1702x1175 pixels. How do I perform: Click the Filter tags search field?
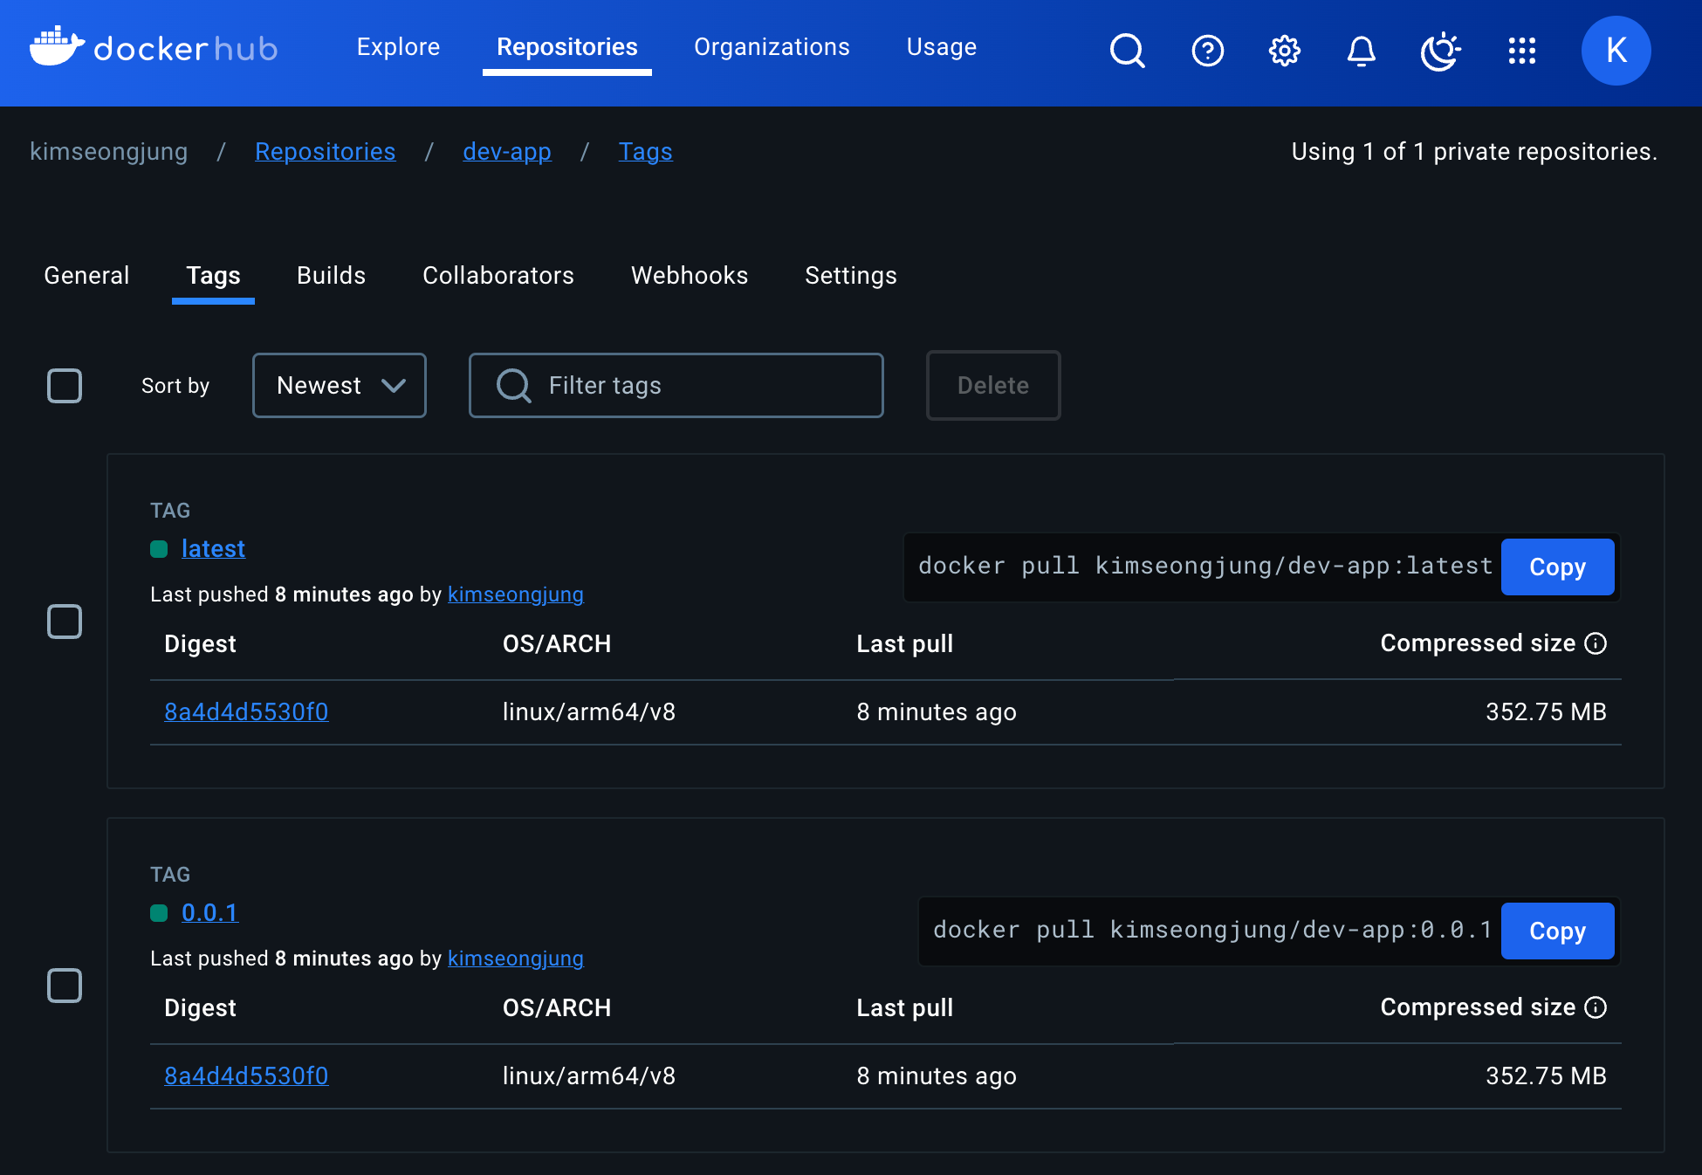(676, 385)
